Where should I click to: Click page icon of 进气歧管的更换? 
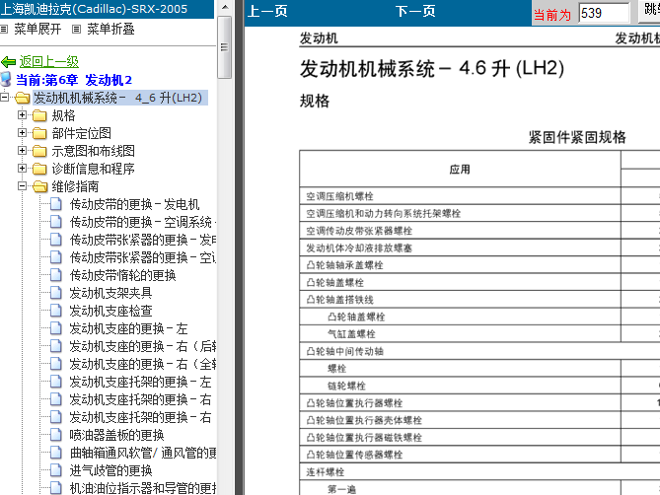click(x=56, y=470)
